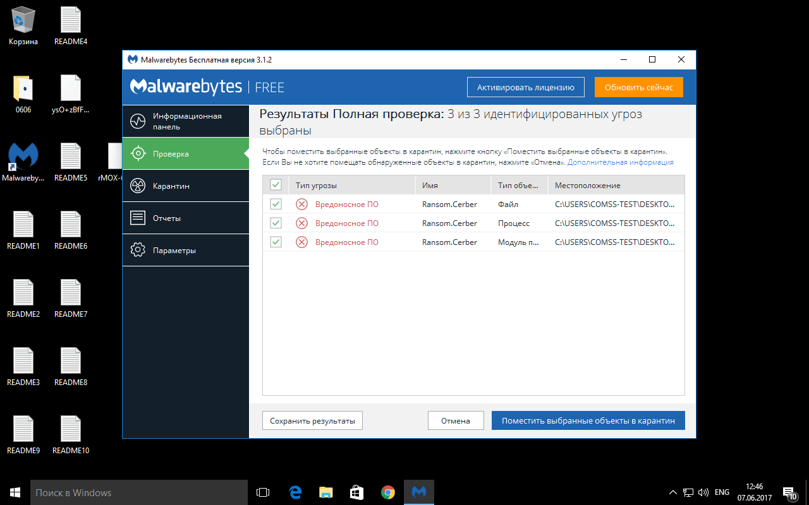The width and height of the screenshot is (809, 505).
Task: Click the Активировать лицензию button
Action: point(526,87)
